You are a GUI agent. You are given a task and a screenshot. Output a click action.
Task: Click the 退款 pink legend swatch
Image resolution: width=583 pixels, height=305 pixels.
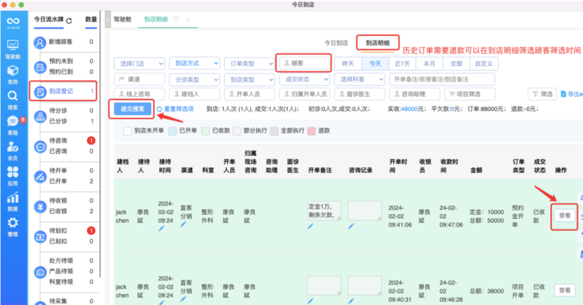(312, 131)
